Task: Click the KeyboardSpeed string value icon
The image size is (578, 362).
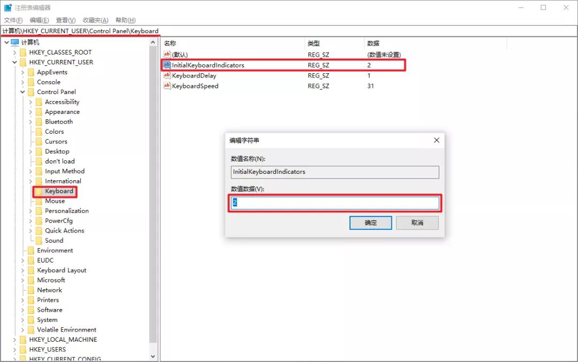Action: 167,86
